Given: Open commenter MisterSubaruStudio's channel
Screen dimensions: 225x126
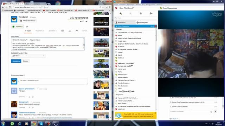Looking at the screenshot, I should (27, 113).
